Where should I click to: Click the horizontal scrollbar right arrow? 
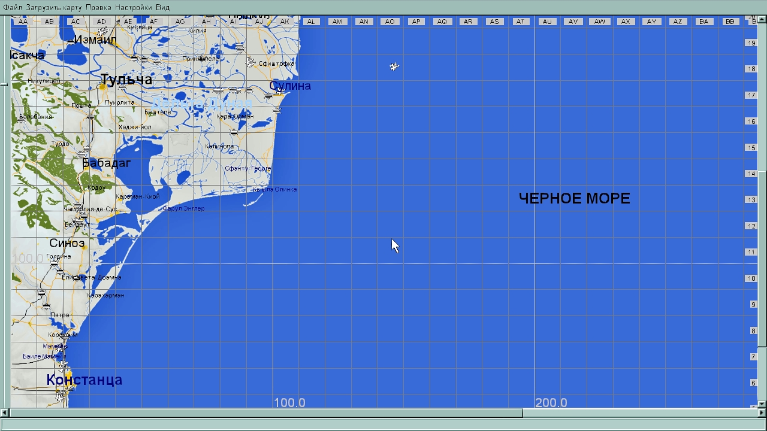pos(762,412)
